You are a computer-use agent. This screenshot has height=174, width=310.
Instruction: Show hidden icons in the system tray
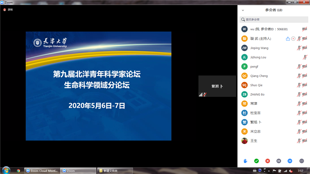click(270, 171)
